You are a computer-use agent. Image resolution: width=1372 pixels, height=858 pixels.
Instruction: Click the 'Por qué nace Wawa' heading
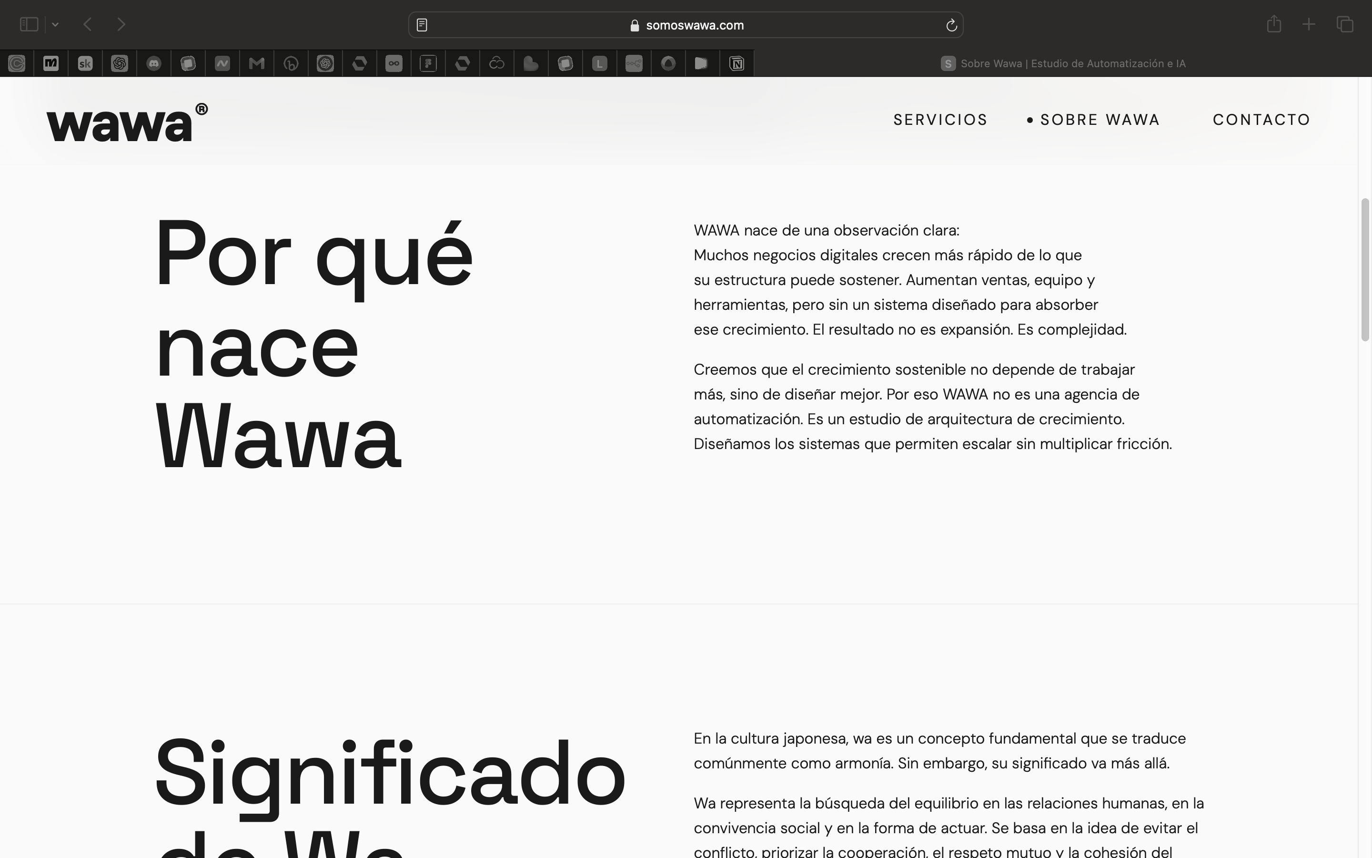pyautogui.click(x=313, y=345)
